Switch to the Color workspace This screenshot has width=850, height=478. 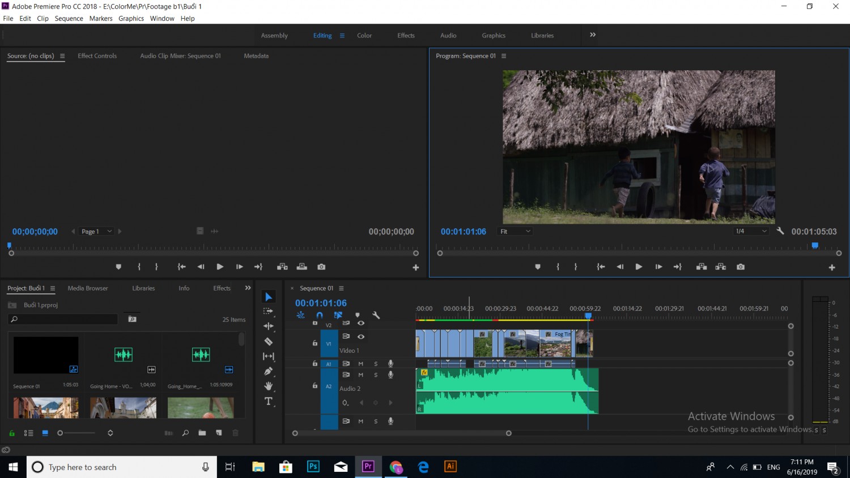pyautogui.click(x=364, y=35)
